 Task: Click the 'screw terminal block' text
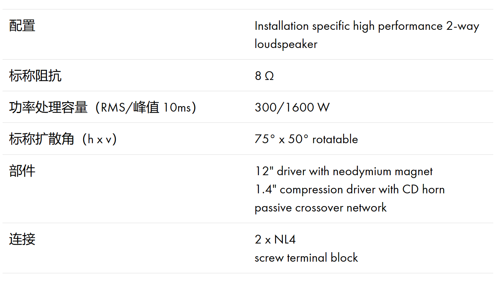pyautogui.click(x=306, y=258)
